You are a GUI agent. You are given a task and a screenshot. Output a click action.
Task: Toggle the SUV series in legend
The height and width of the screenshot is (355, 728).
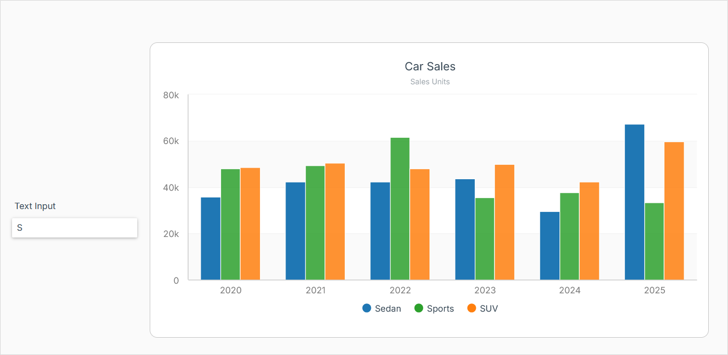pyautogui.click(x=483, y=309)
